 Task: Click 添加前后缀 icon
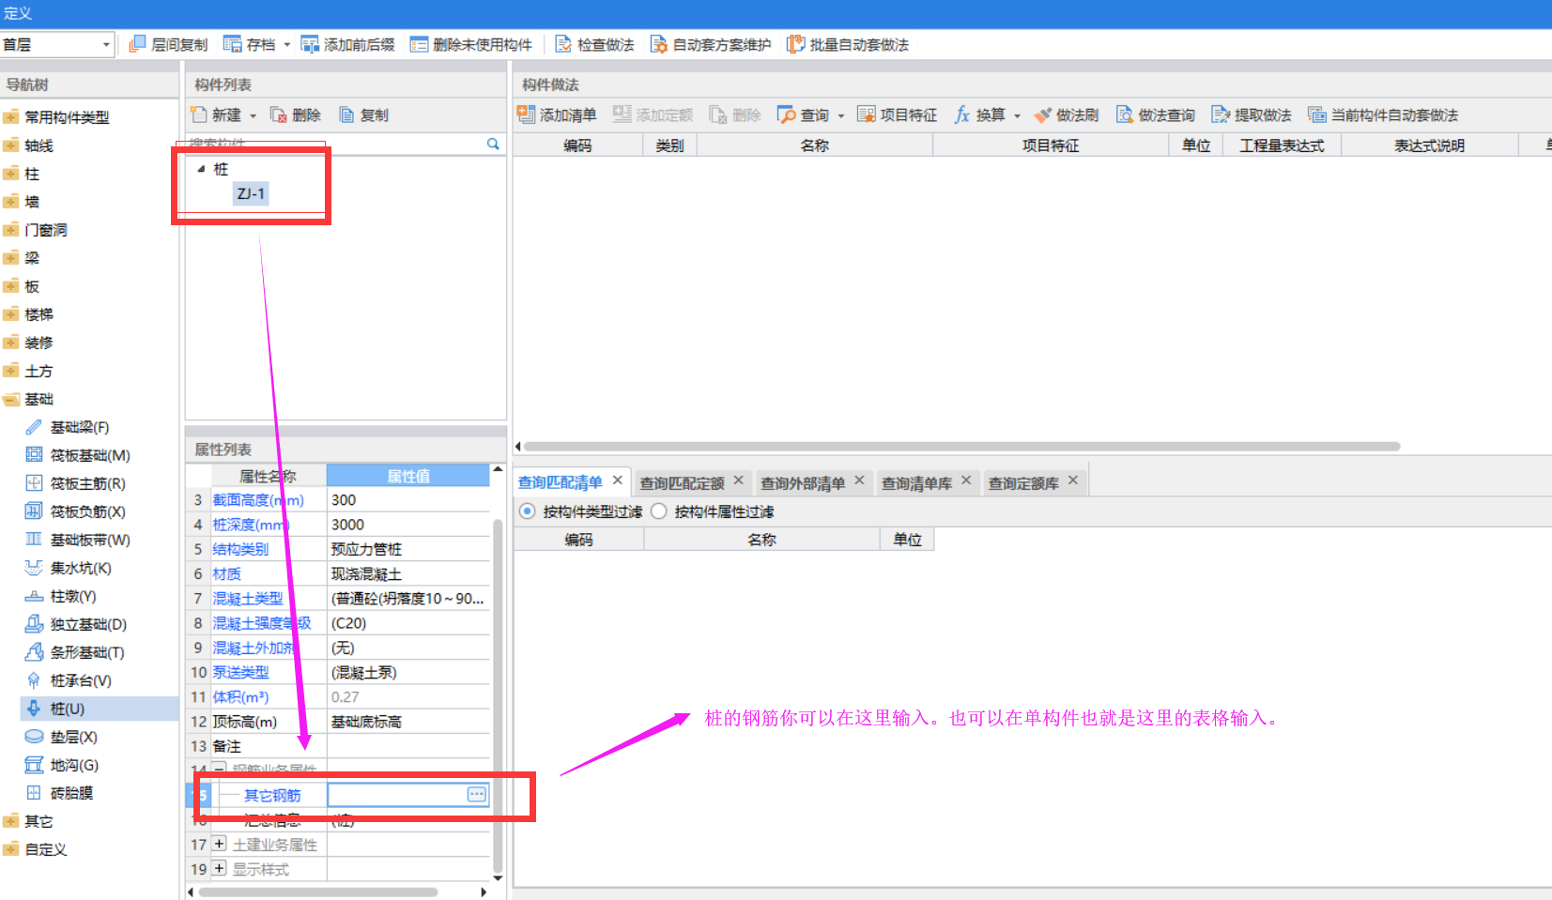point(310,44)
